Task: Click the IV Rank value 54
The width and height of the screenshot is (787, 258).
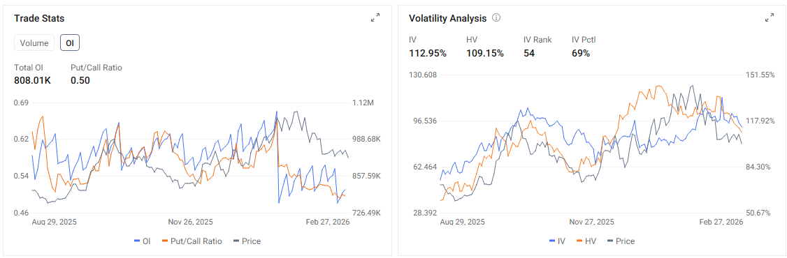Action: pos(529,53)
